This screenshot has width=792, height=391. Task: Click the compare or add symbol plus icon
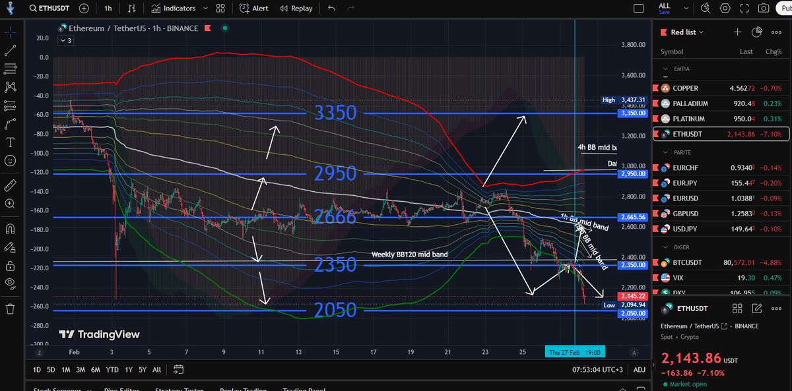pos(84,9)
